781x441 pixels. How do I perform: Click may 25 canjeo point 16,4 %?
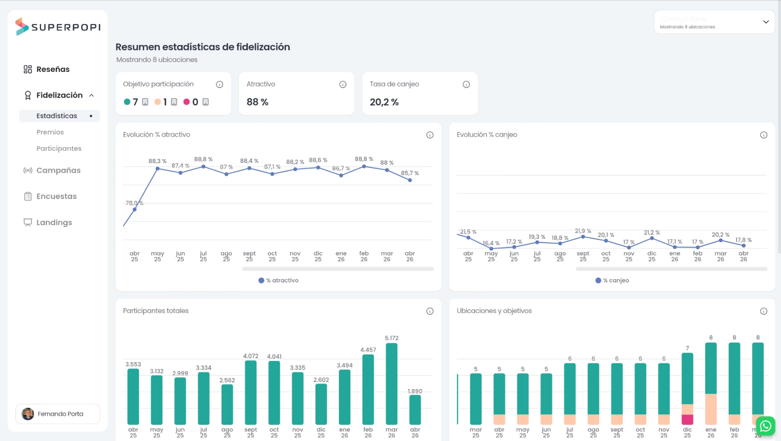[491, 248]
